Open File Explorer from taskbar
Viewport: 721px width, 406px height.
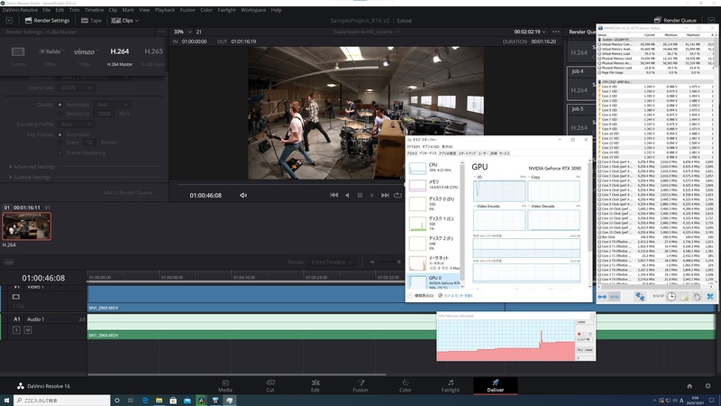click(x=159, y=400)
